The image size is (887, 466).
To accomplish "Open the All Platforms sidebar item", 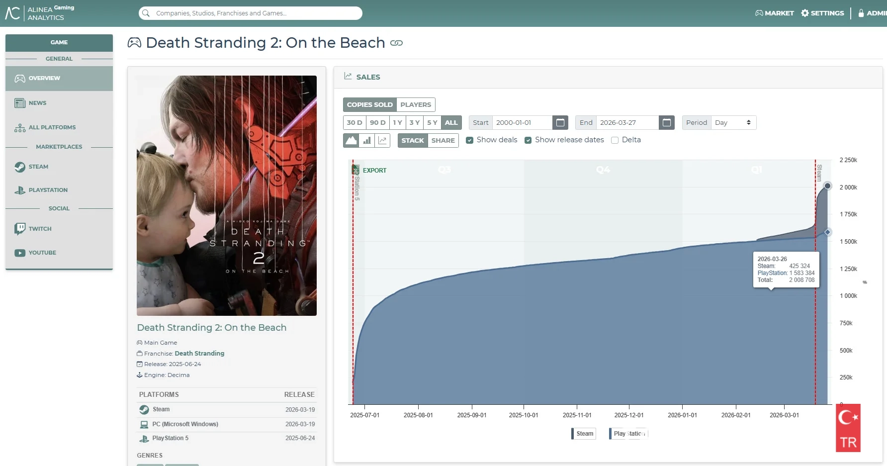I will click(x=52, y=128).
